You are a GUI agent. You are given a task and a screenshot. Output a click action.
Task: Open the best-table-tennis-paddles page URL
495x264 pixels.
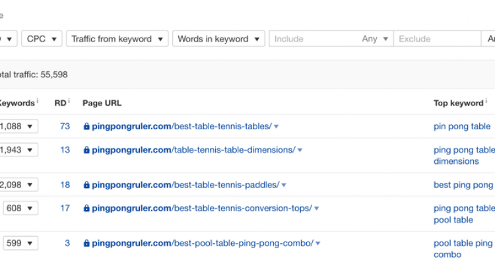click(185, 185)
